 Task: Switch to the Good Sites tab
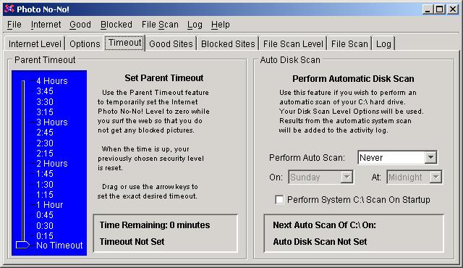coord(171,43)
